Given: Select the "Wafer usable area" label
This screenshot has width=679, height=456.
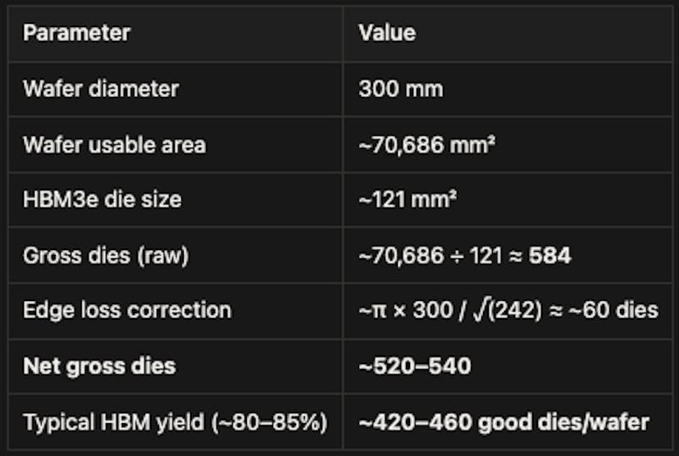Looking at the screenshot, I should [114, 144].
